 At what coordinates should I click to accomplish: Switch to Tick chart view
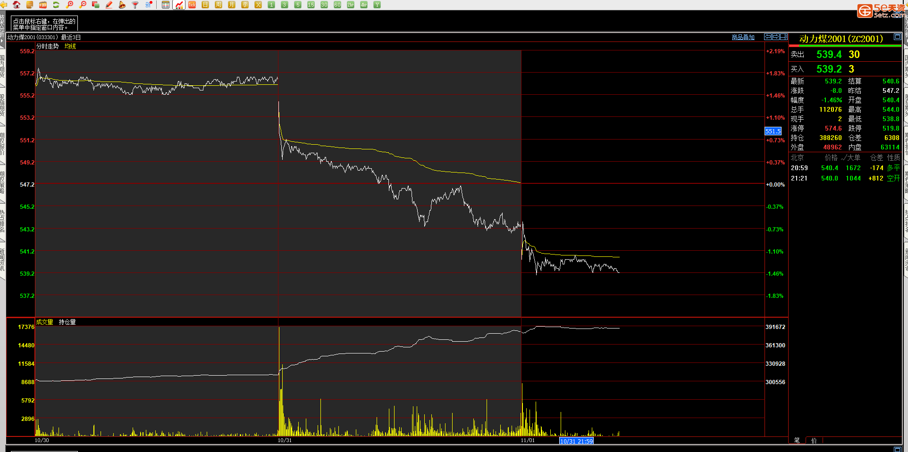coord(192,5)
